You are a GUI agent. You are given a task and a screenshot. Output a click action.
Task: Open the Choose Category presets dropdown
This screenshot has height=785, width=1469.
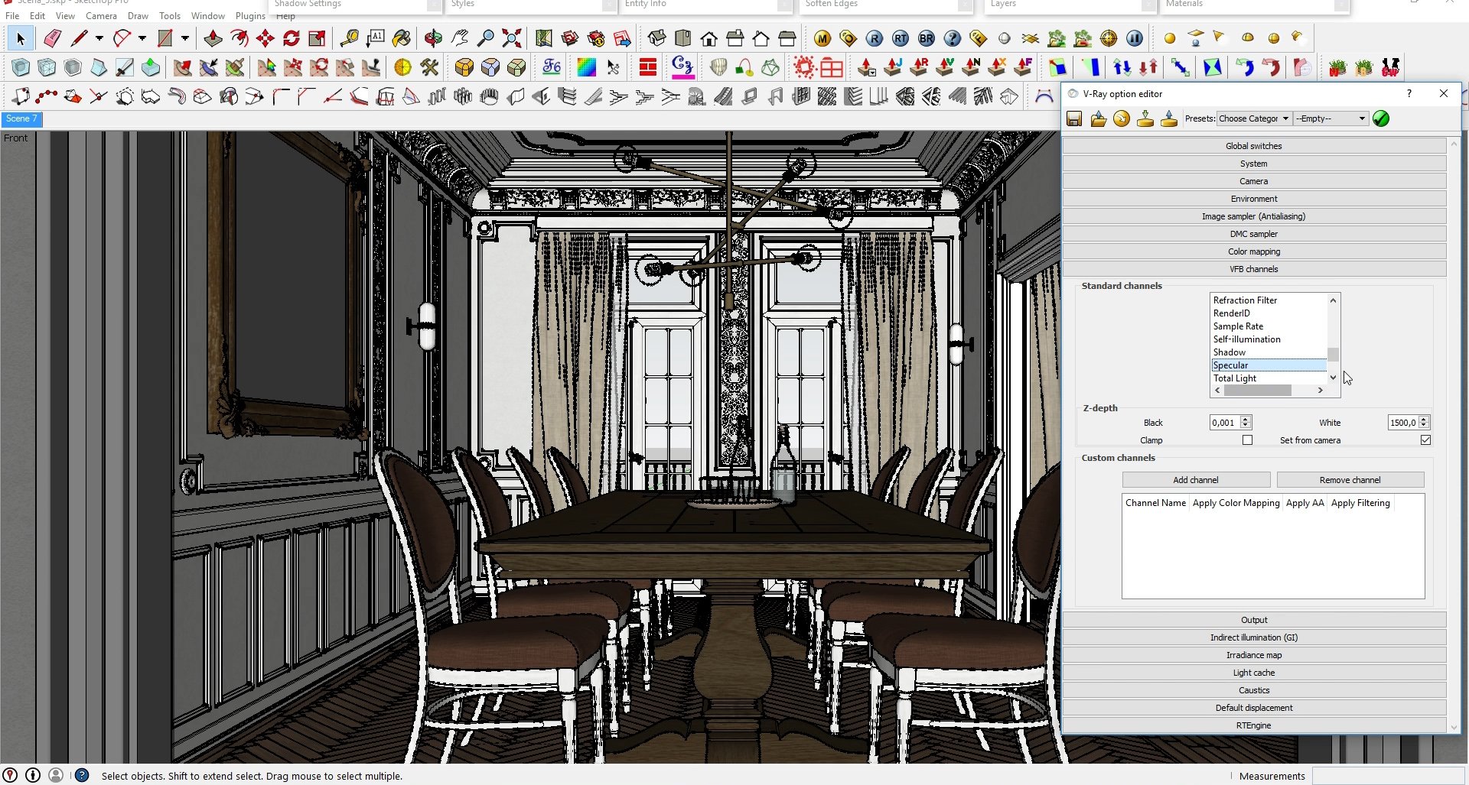(1253, 118)
